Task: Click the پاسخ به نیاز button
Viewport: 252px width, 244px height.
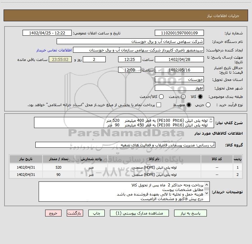Action: coord(190,213)
